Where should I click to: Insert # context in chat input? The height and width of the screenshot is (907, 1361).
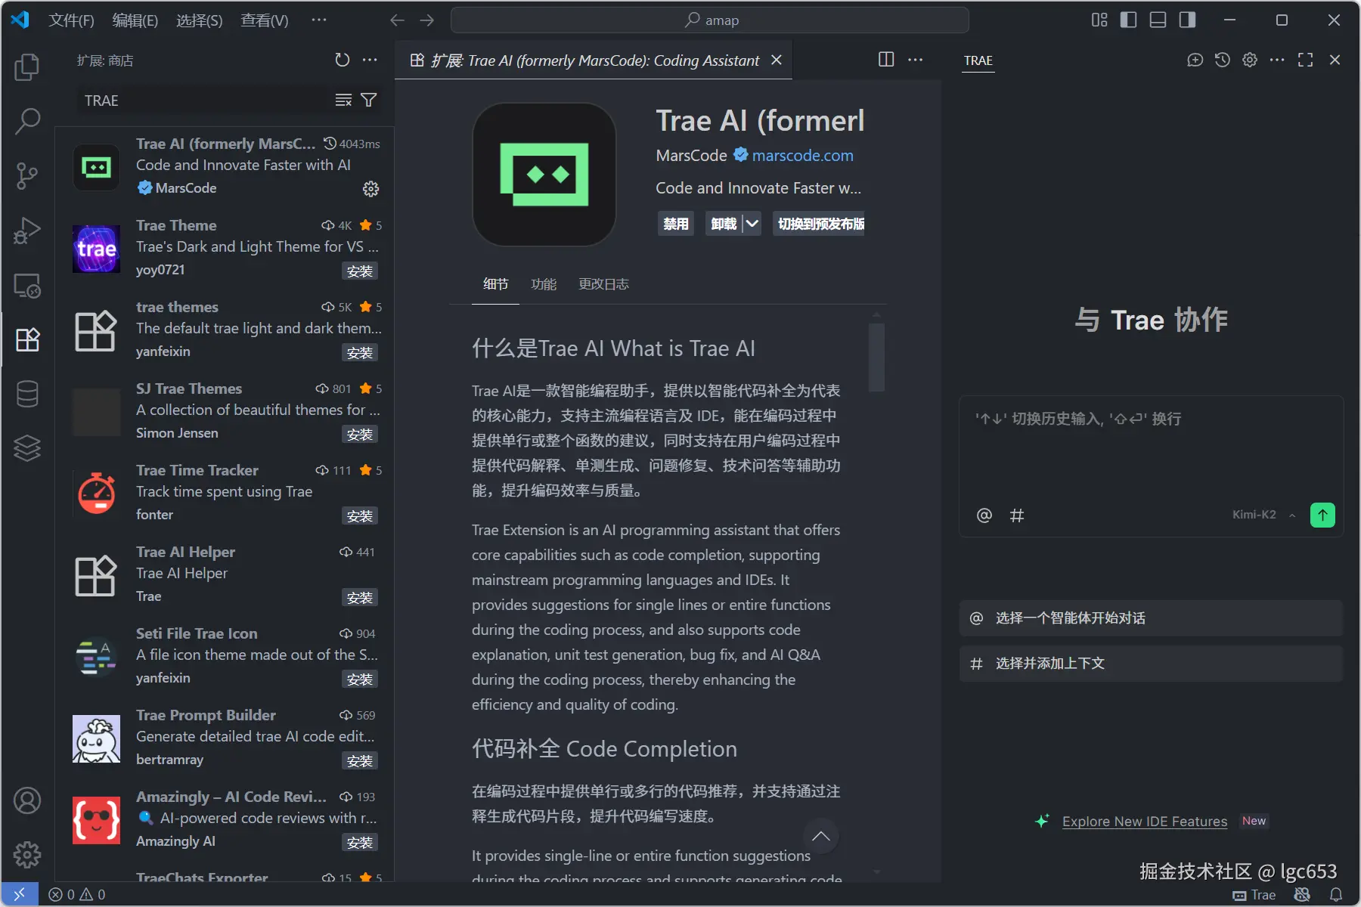tap(1017, 515)
